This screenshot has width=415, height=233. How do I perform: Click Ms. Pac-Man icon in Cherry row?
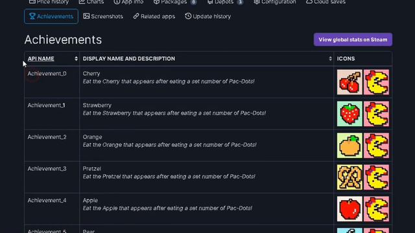[x=376, y=82]
